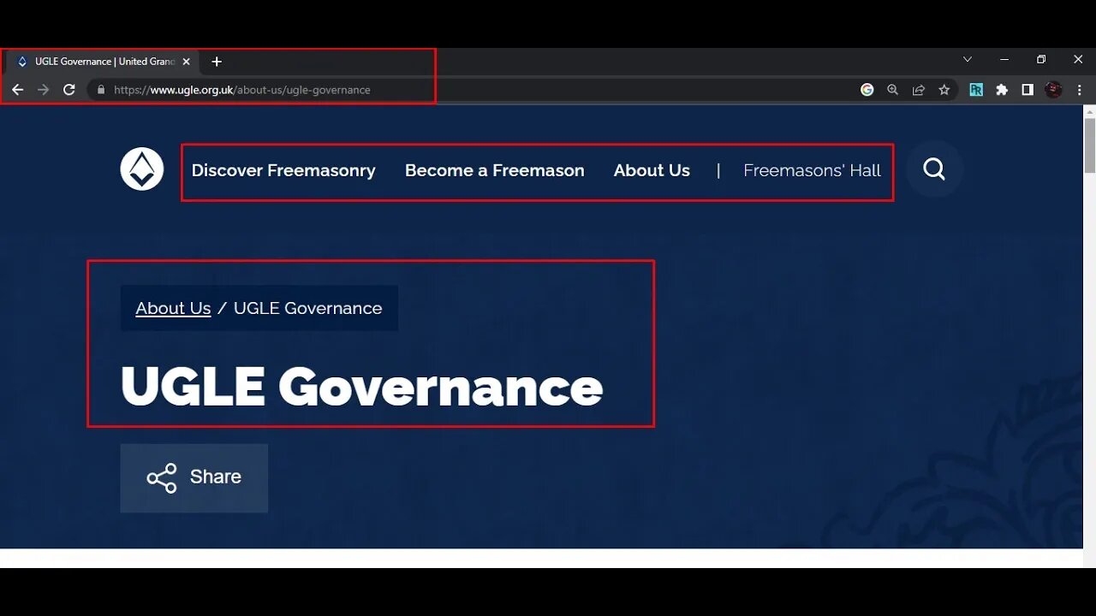
Task: Restore down the browser window
Action: 1041,60
